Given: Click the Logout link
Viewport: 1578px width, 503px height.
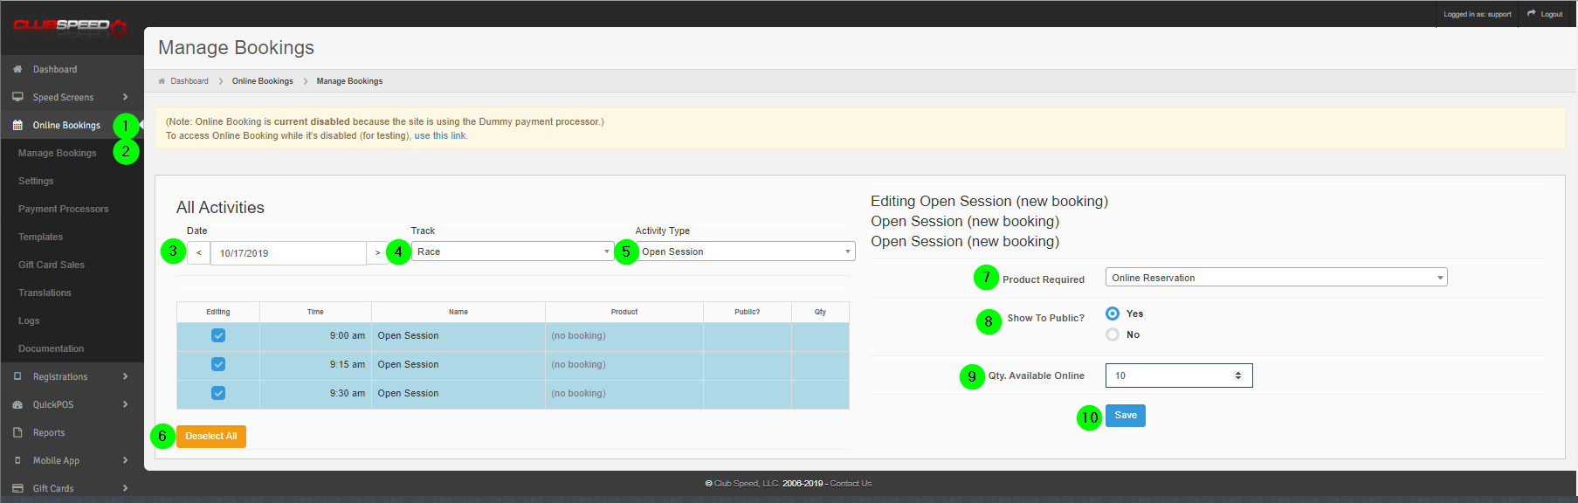Looking at the screenshot, I should pos(1552,14).
